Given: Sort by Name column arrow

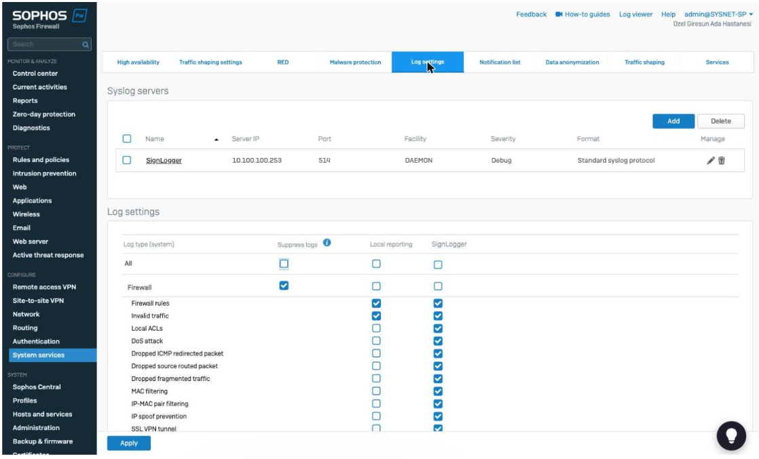Looking at the screenshot, I should coord(217,139).
